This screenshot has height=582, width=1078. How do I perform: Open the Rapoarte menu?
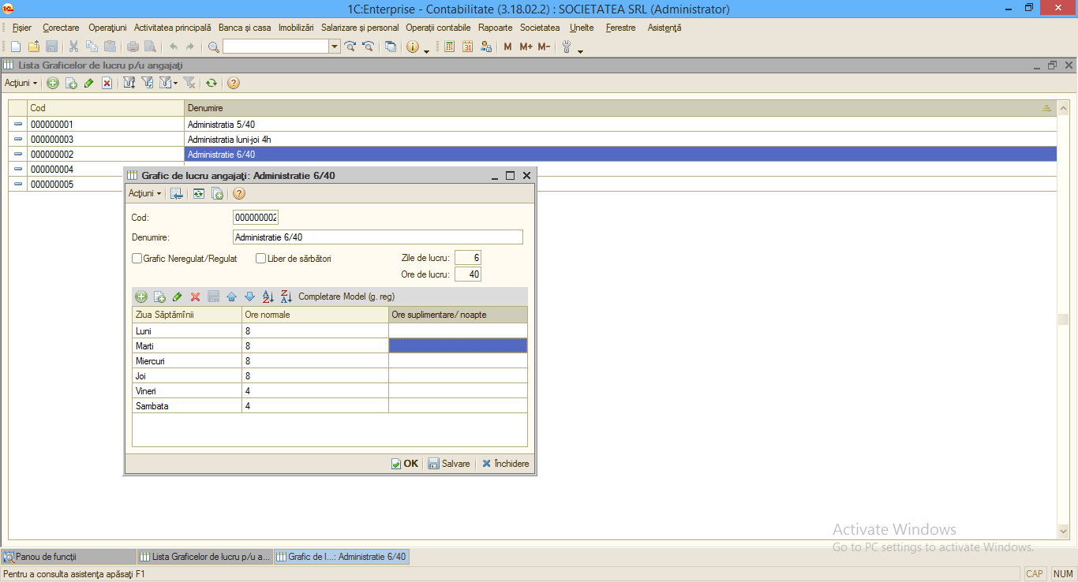pos(495,28)
